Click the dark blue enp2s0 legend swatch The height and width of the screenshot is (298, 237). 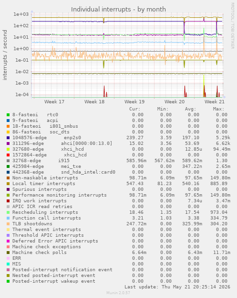point(8,138)
